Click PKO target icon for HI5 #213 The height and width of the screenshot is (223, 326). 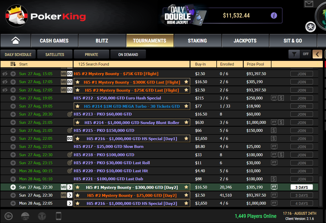click(70, 114)
